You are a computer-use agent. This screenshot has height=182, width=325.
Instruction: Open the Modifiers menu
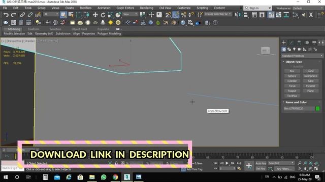click(86, 8)
